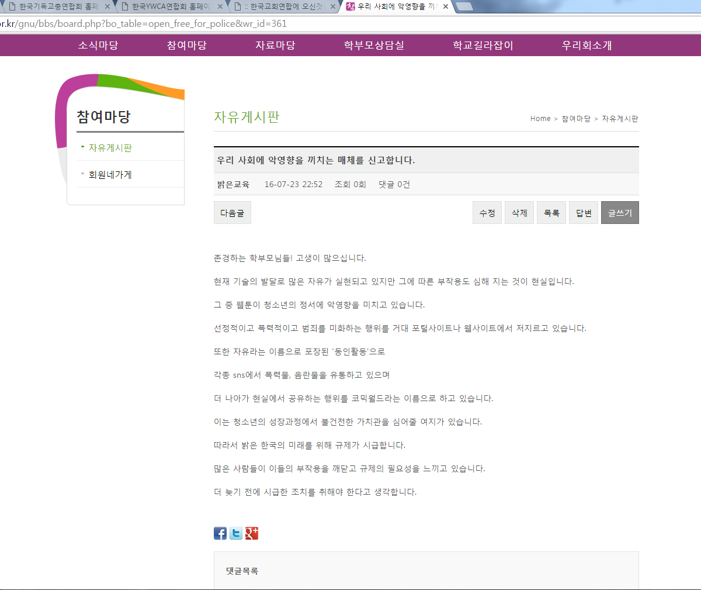Viewport: 701px width, 590px height.
Task: Click 참여마당 in the breadcrumb
Action: [x=576, y=119]
